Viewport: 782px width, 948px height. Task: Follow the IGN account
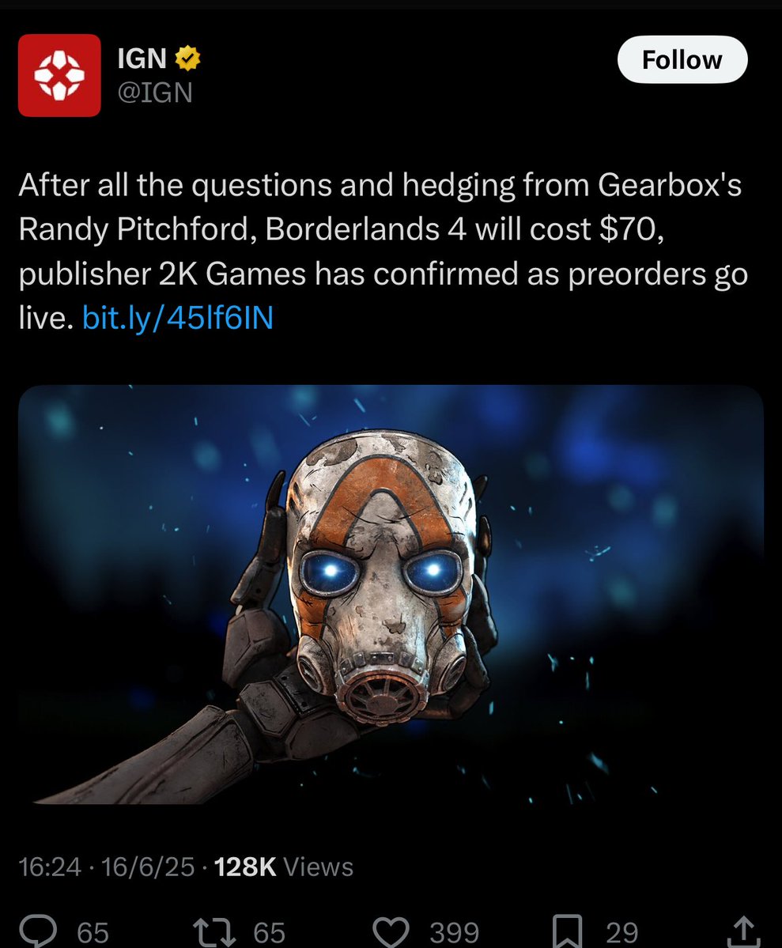[x=682, y=59]
